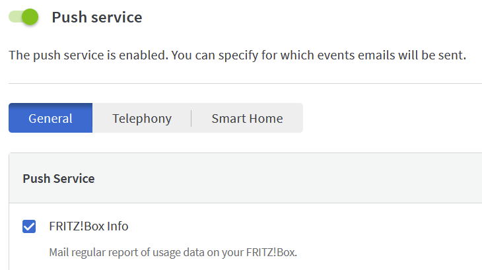Disable the Push service toggle switch
Viewport: 482px width, 270px height.
[24, 17]
